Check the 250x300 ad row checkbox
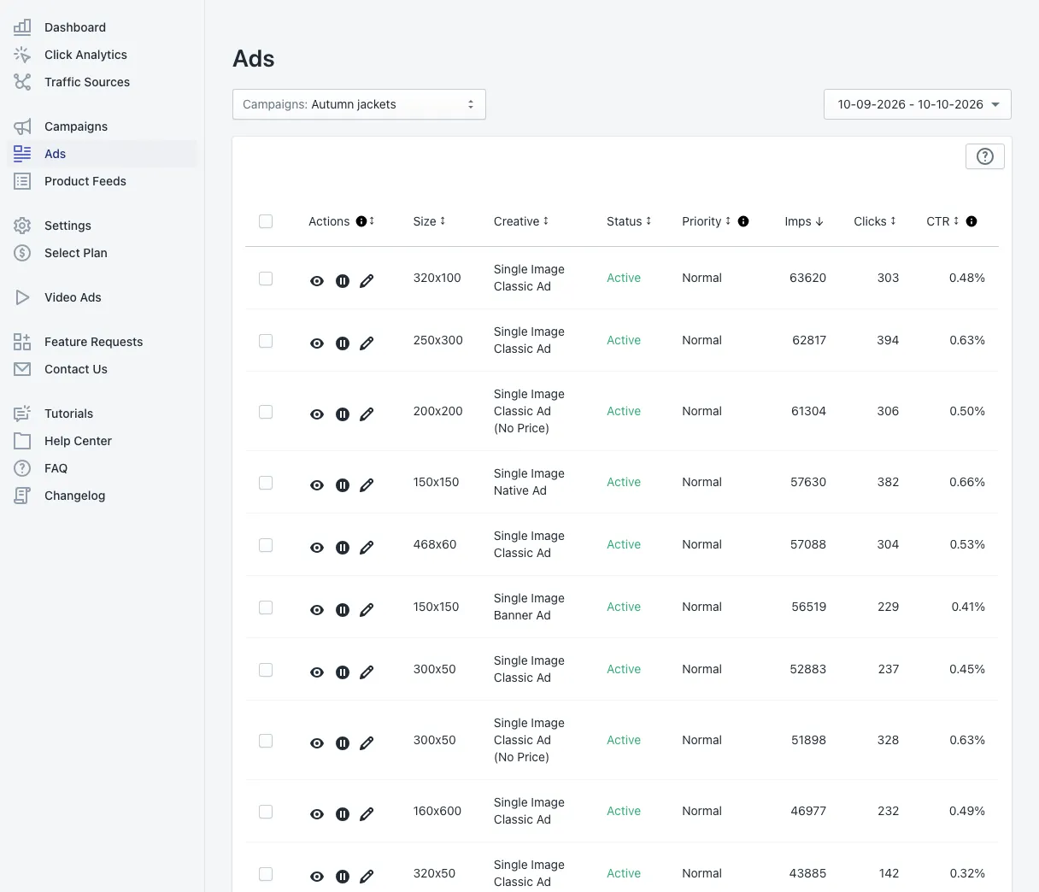 pos(266,341)
